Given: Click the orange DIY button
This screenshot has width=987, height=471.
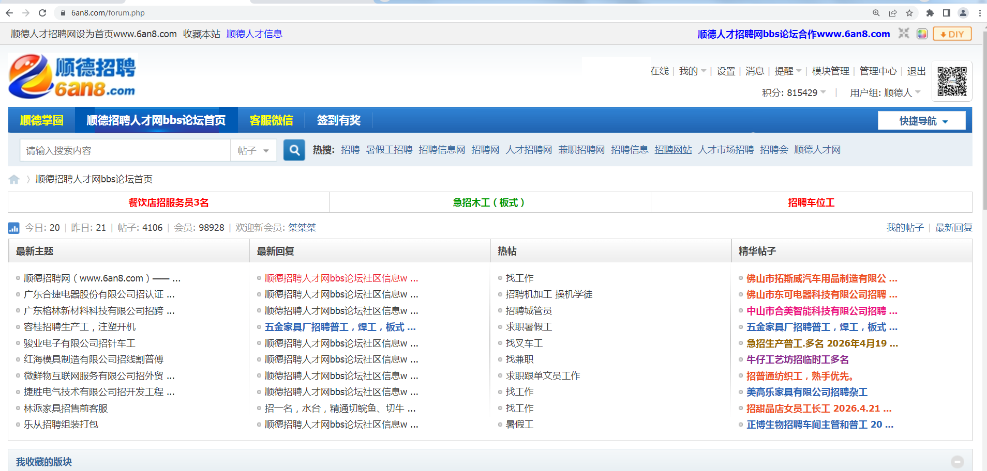Looking at the screenshot, I should [952, 34].
